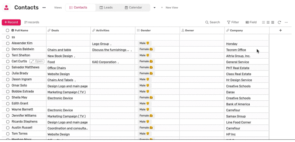Click the + Record button

[11, 22]
